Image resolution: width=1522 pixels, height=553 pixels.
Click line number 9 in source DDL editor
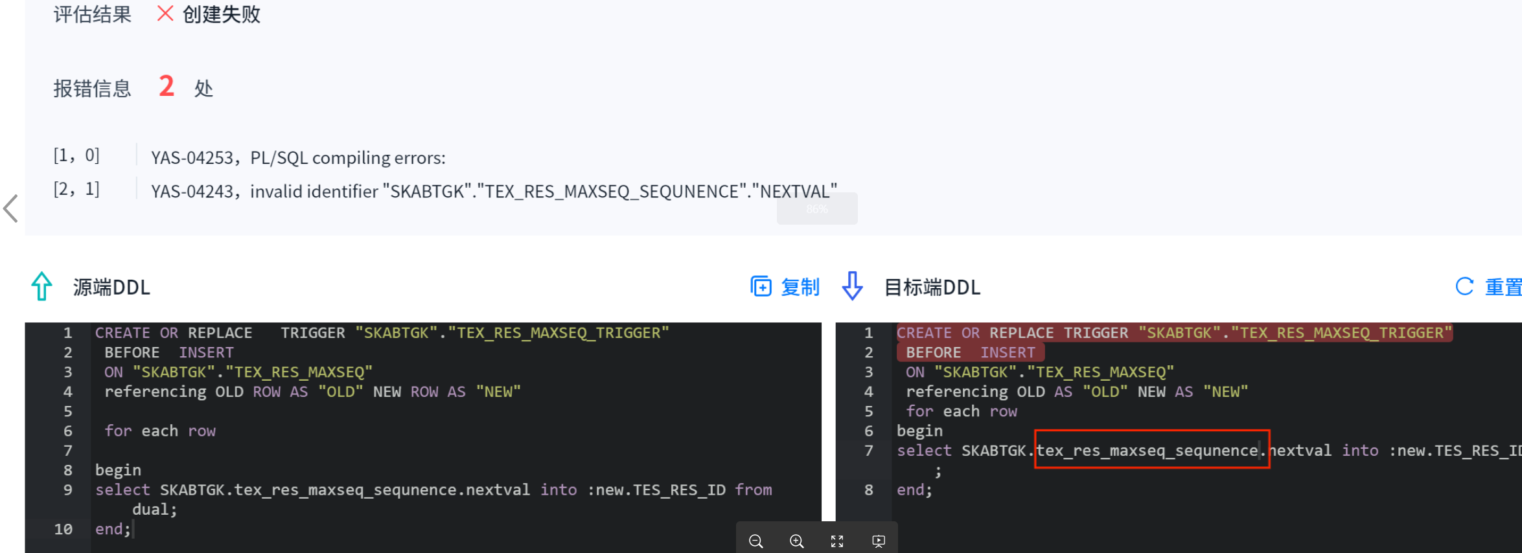point(67,490)
